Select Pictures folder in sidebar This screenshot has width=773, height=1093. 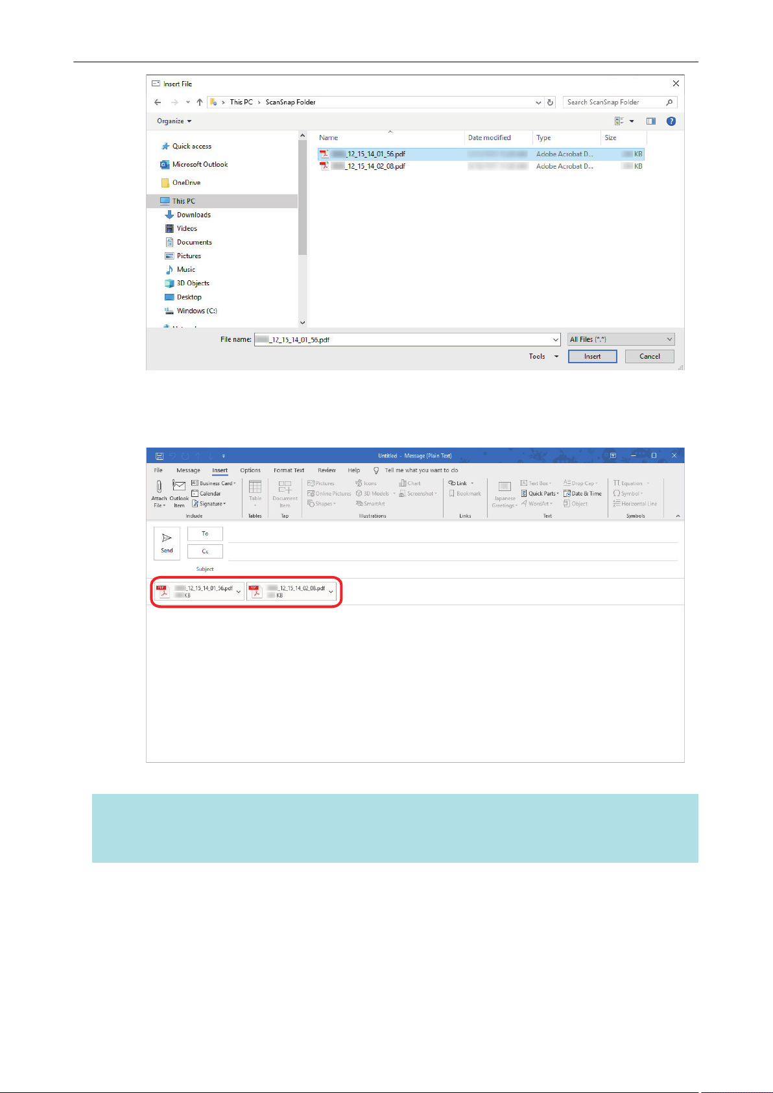point(183,256)
